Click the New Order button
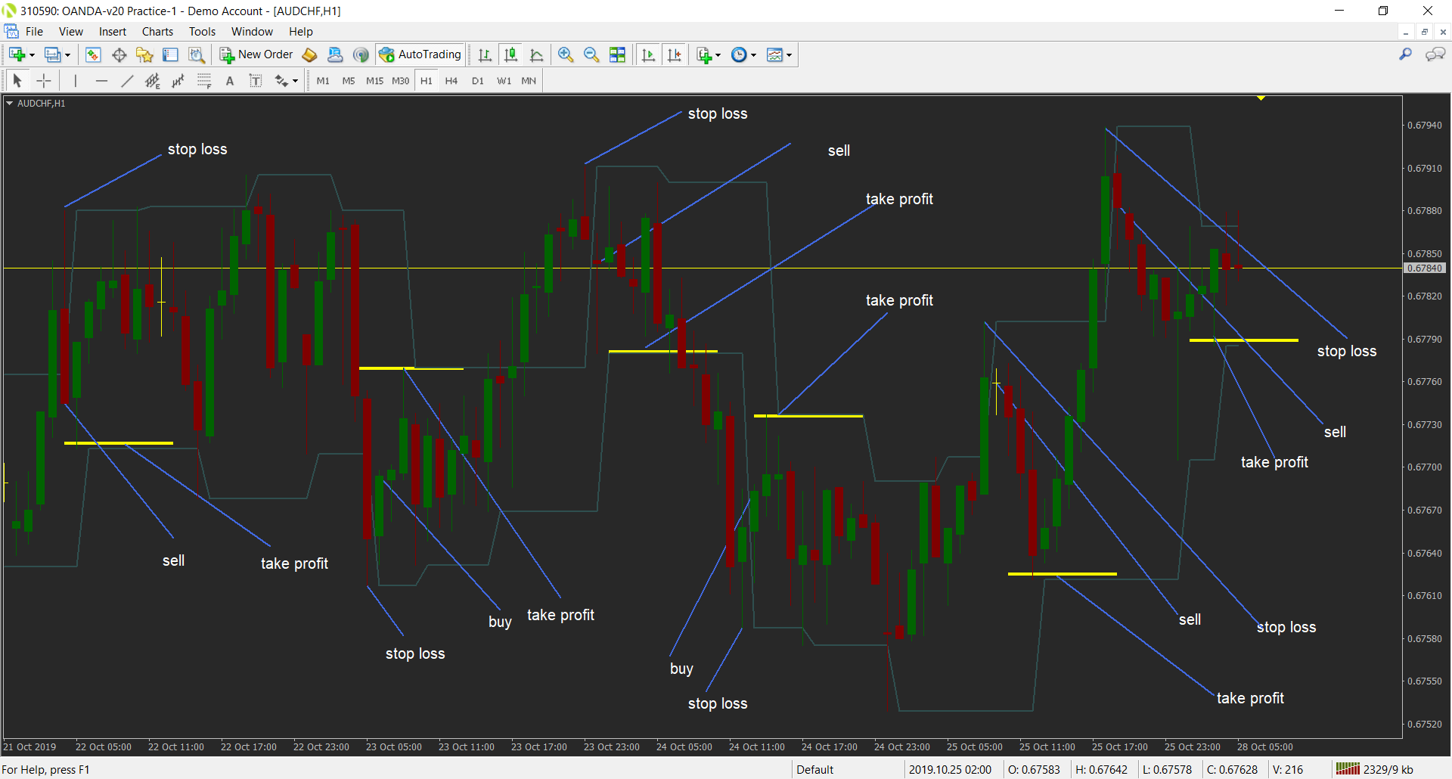 [x=256, y=54]
